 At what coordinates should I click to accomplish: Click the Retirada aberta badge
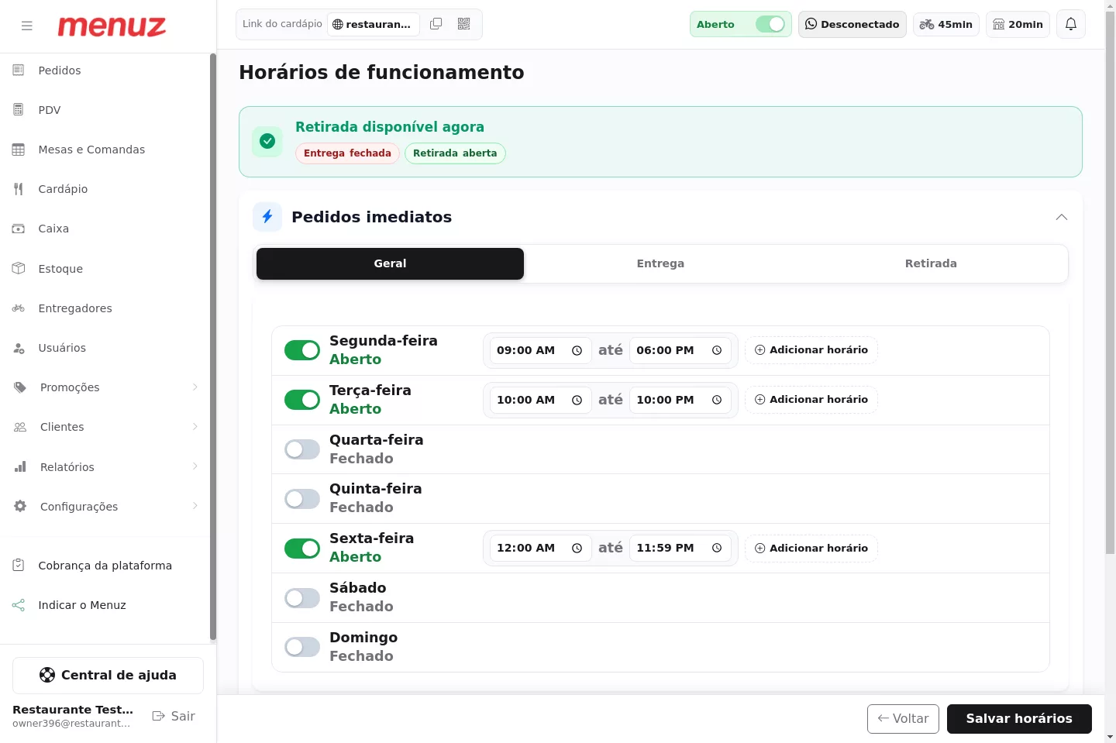455,153
